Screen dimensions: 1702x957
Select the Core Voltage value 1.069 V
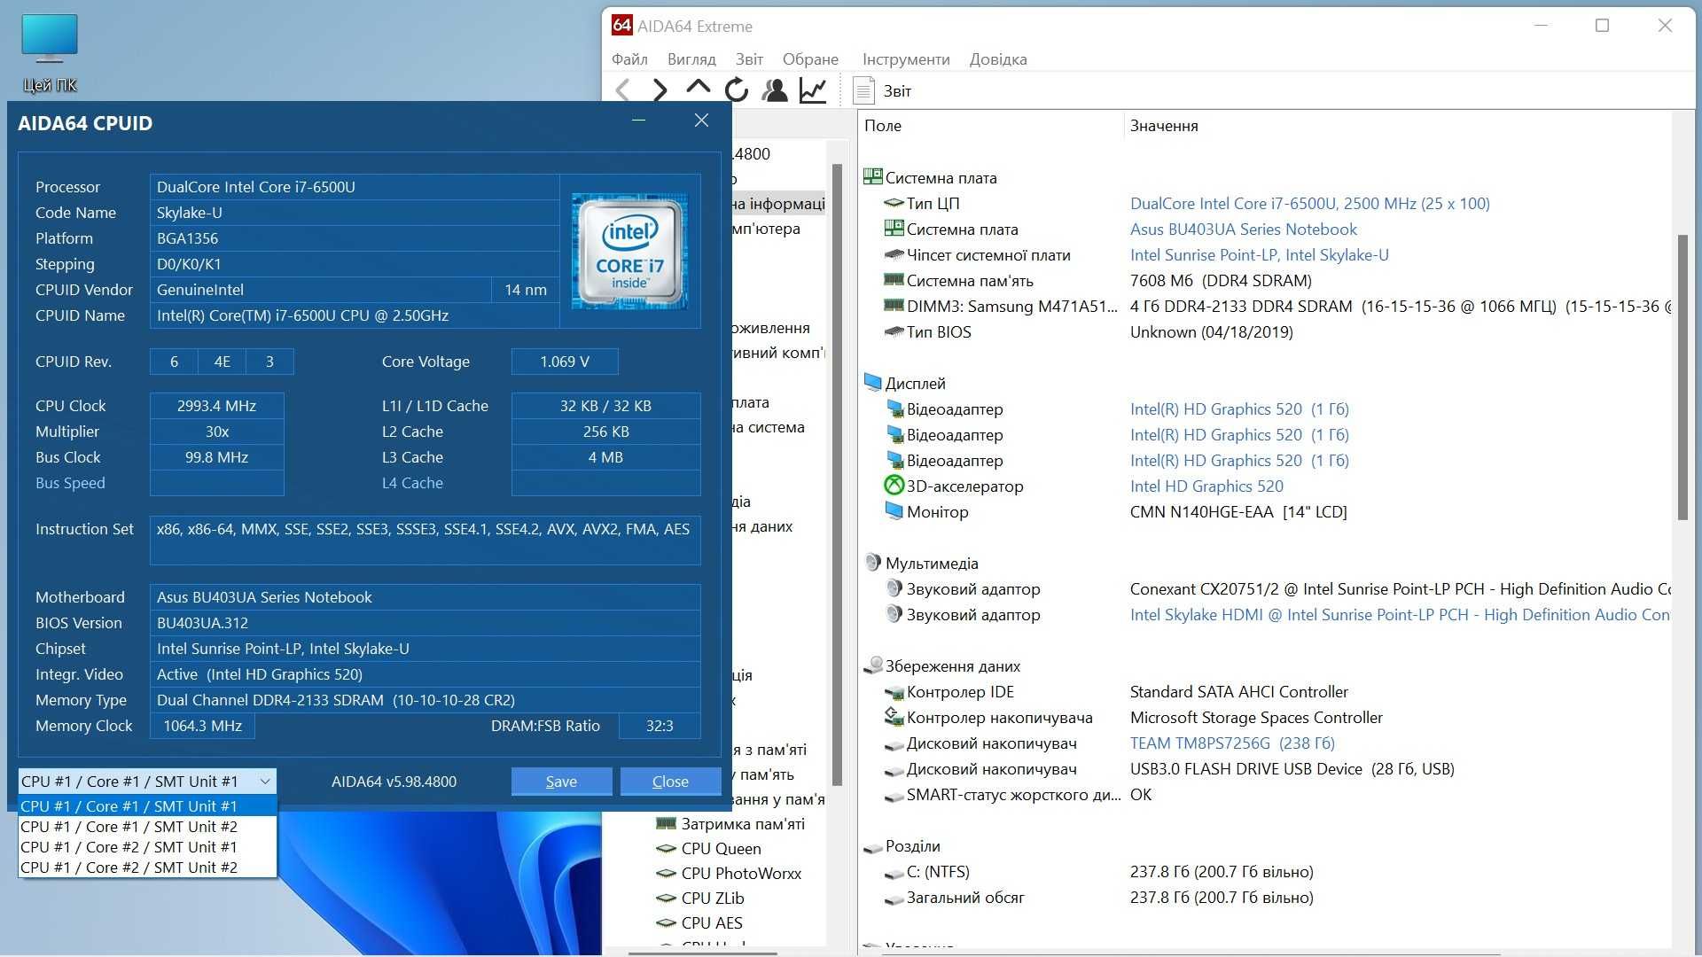(565, 361)
